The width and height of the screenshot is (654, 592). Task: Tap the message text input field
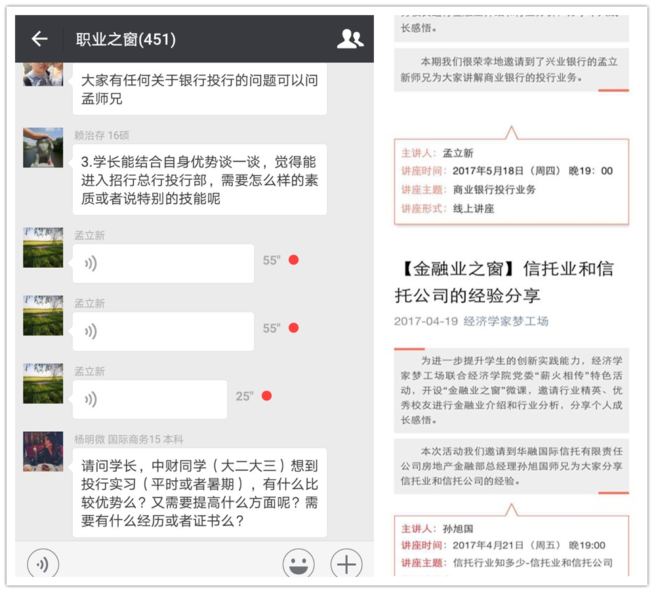click(171, 564)
